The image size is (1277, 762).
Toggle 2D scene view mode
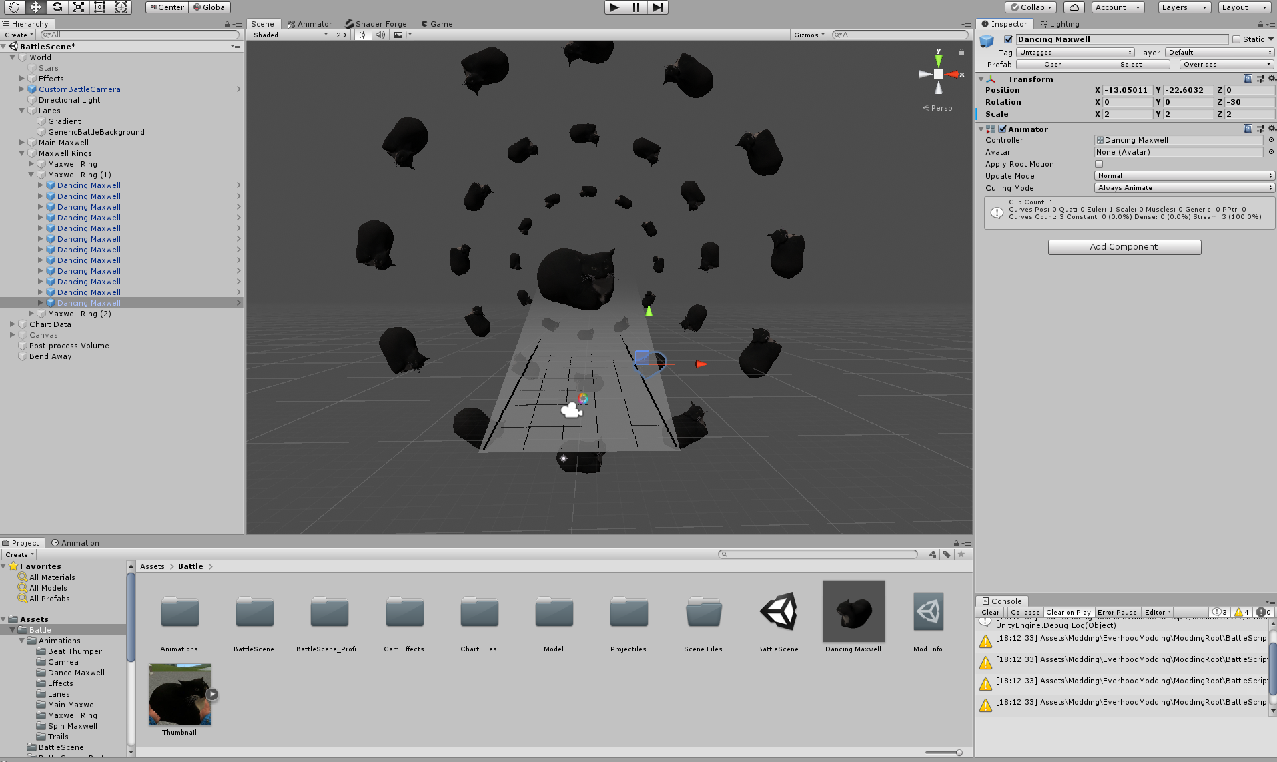point(341,35)
